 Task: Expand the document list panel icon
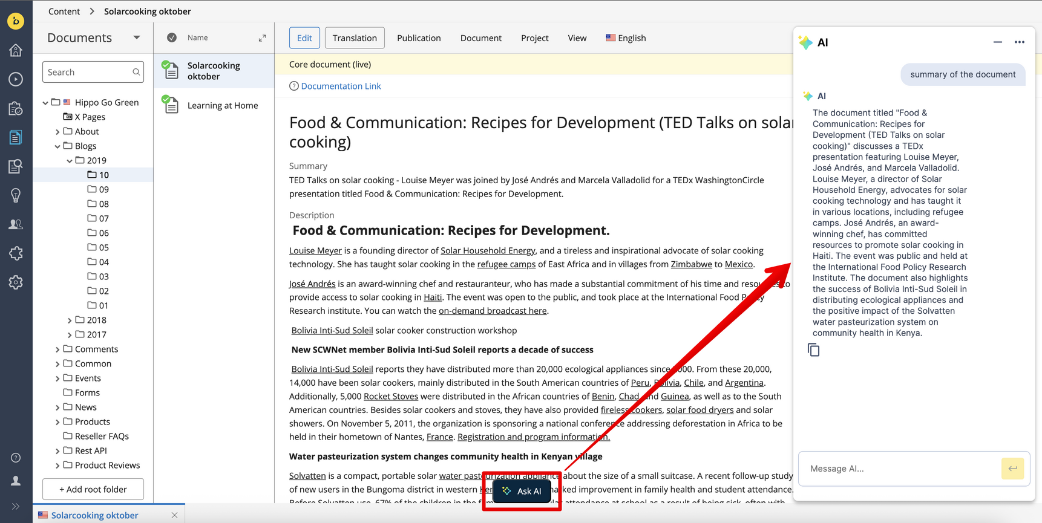click(x=262, y=38)
